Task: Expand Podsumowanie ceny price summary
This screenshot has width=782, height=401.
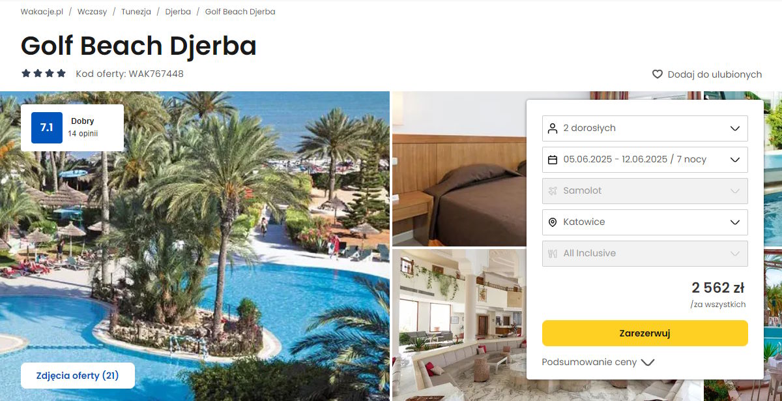Action: pyautogui.click(x=598, y=362)
